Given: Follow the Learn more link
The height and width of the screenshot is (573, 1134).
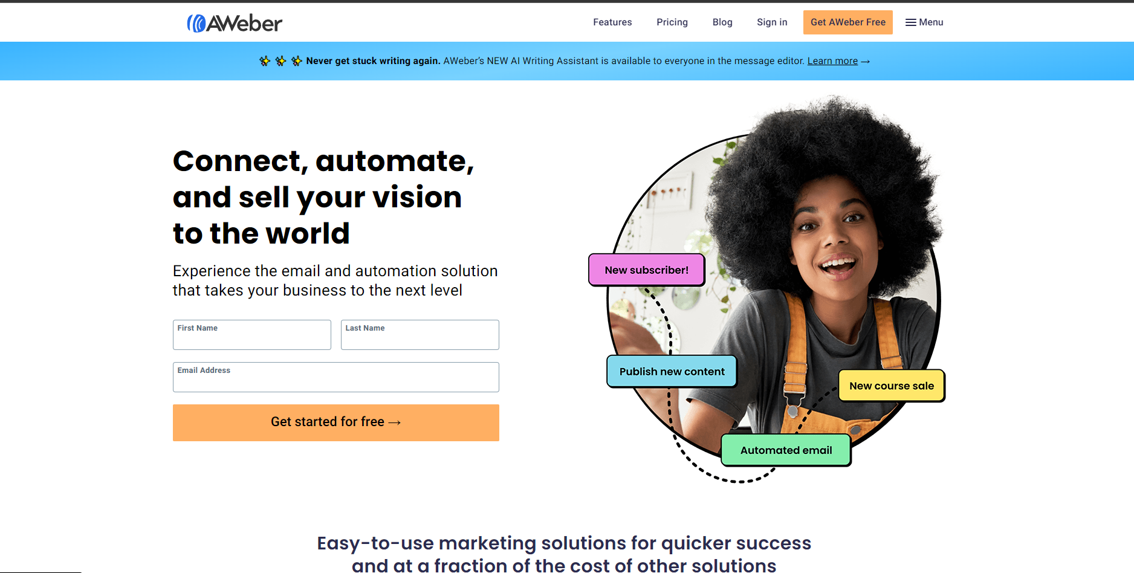Looking at the screenshot, I should point(832,61).
